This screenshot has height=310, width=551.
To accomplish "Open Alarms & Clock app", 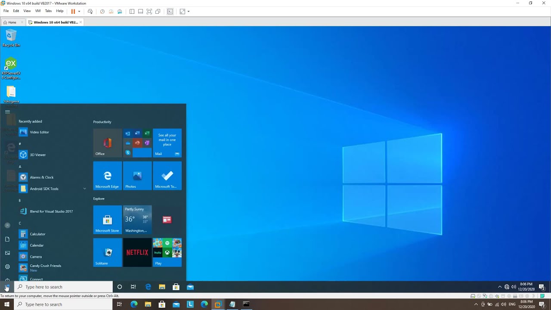I will click(52, 177).
